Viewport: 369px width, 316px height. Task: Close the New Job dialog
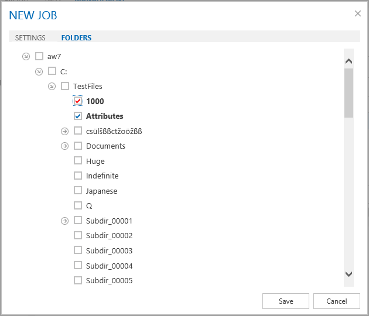point(358,13)
